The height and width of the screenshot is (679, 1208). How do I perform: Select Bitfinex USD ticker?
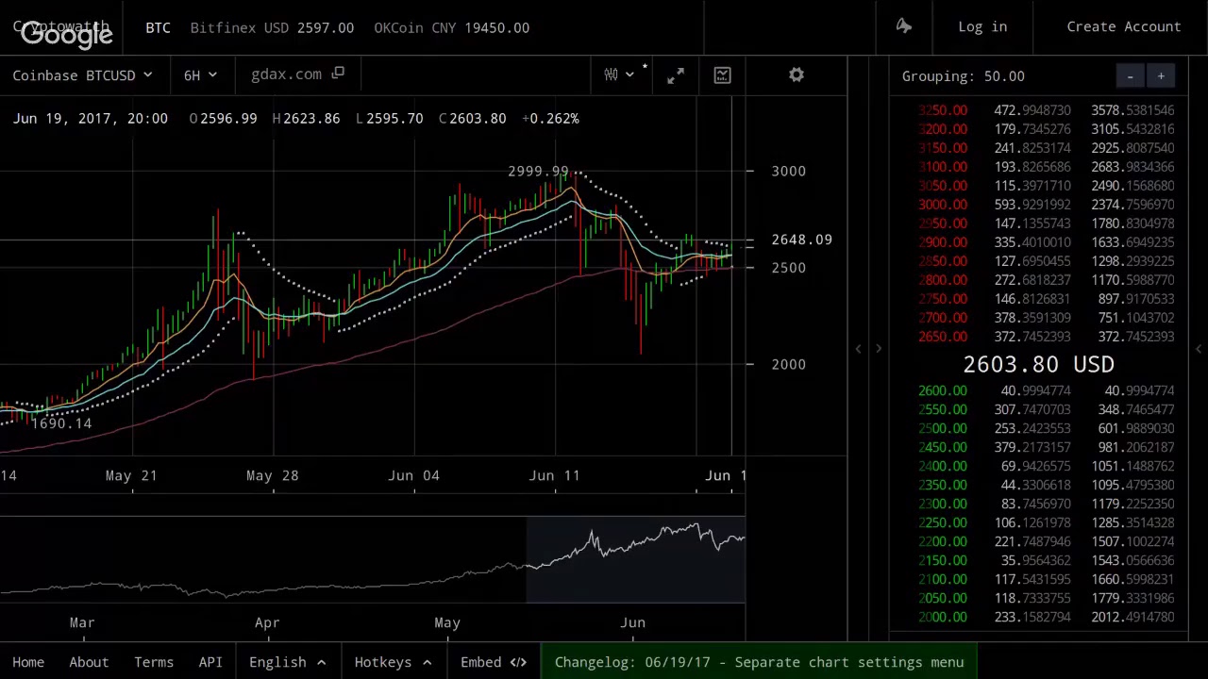272,27
